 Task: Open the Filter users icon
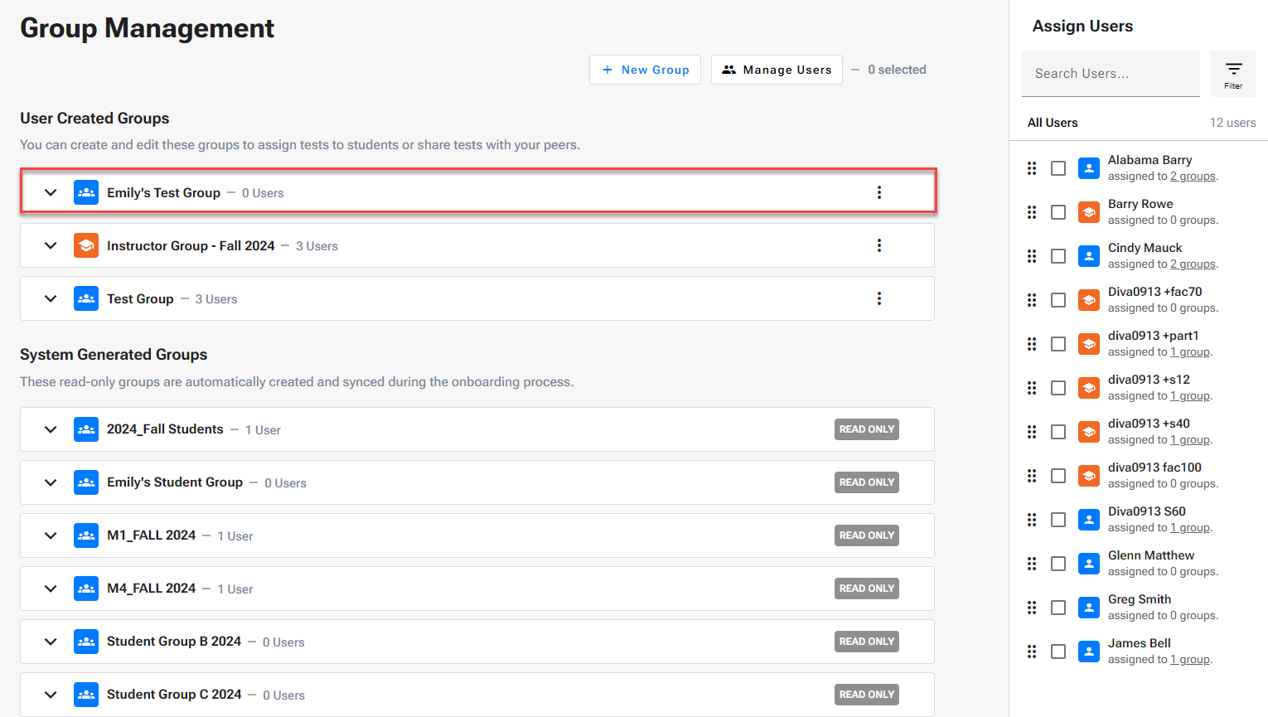click(x=1232, y=73)
